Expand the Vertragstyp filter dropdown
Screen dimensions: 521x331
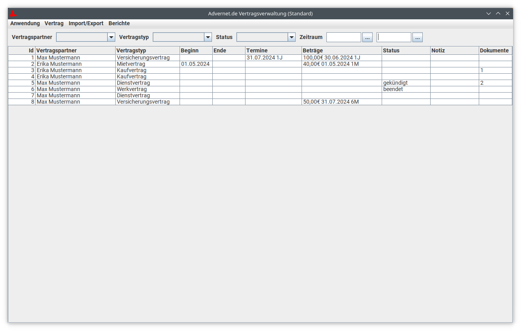(x=208, y=37)
